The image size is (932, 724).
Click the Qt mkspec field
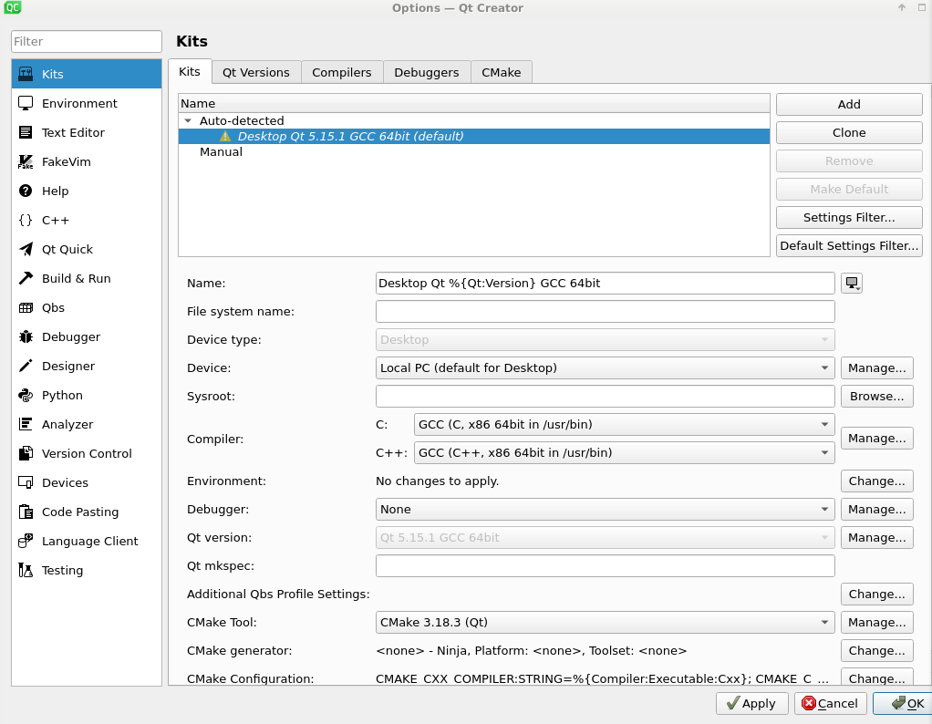pyautogui.click(x=606, y=566)
